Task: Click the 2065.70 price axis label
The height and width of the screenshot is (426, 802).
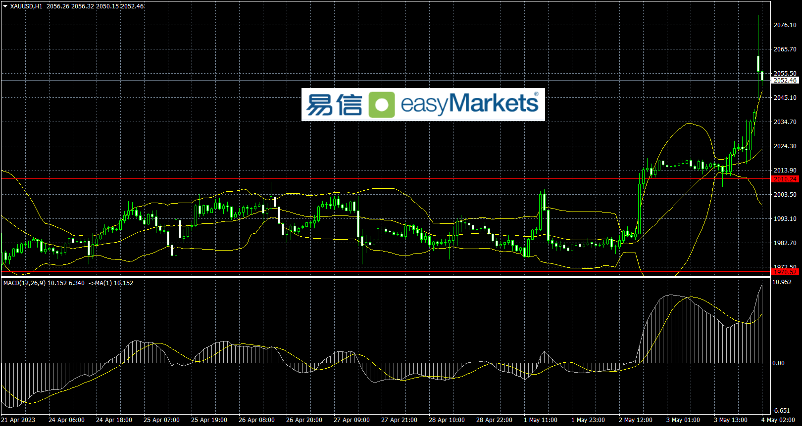Action: (785, 49)
